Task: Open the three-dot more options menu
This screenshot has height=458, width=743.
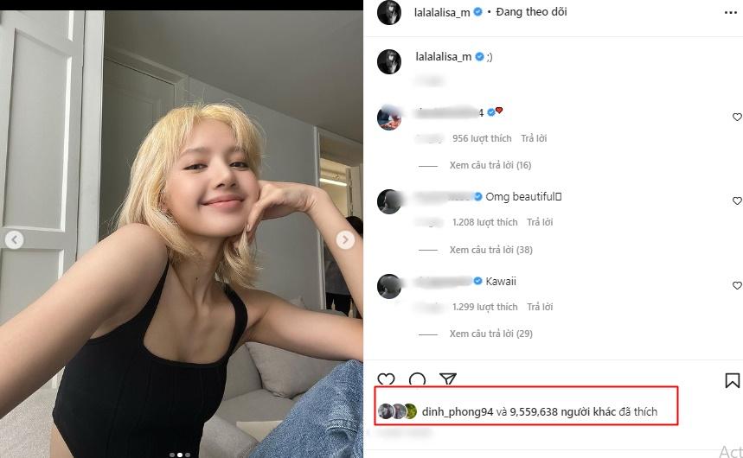Action: point(731,13)
